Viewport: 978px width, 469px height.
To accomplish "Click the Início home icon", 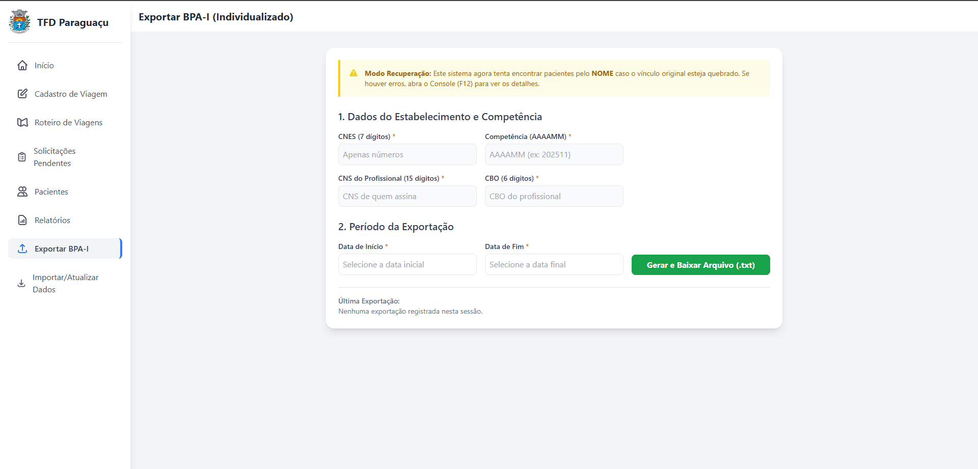I will (22, 65).
